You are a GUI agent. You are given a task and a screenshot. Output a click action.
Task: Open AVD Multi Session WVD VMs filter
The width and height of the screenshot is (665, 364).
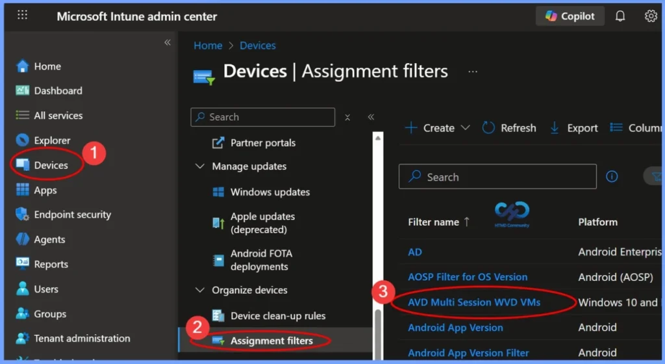click(x=473, y=302)
